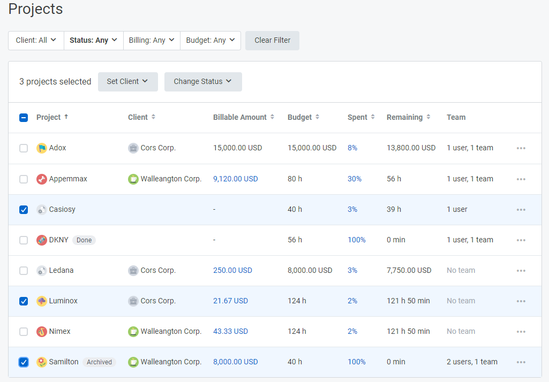Select the Ledana project checkbox

pyautogui.click(x=24, y=270)
